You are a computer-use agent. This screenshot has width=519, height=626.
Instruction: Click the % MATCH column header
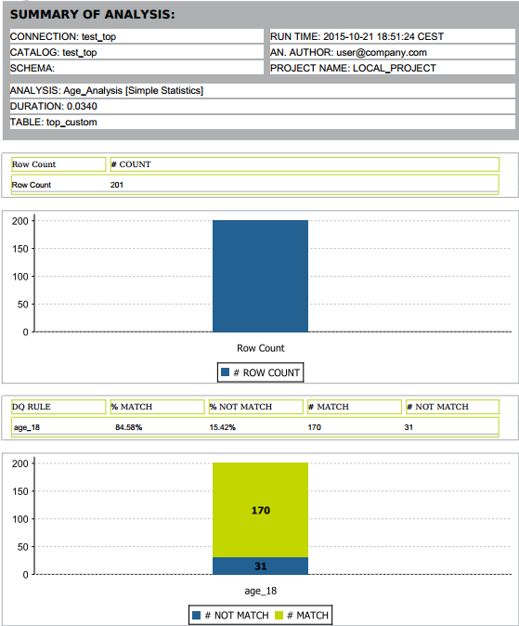point(157,407)
